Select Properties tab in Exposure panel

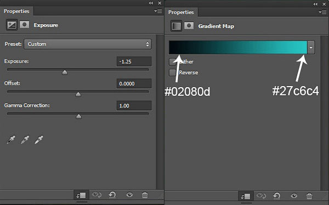click(16, 11)
